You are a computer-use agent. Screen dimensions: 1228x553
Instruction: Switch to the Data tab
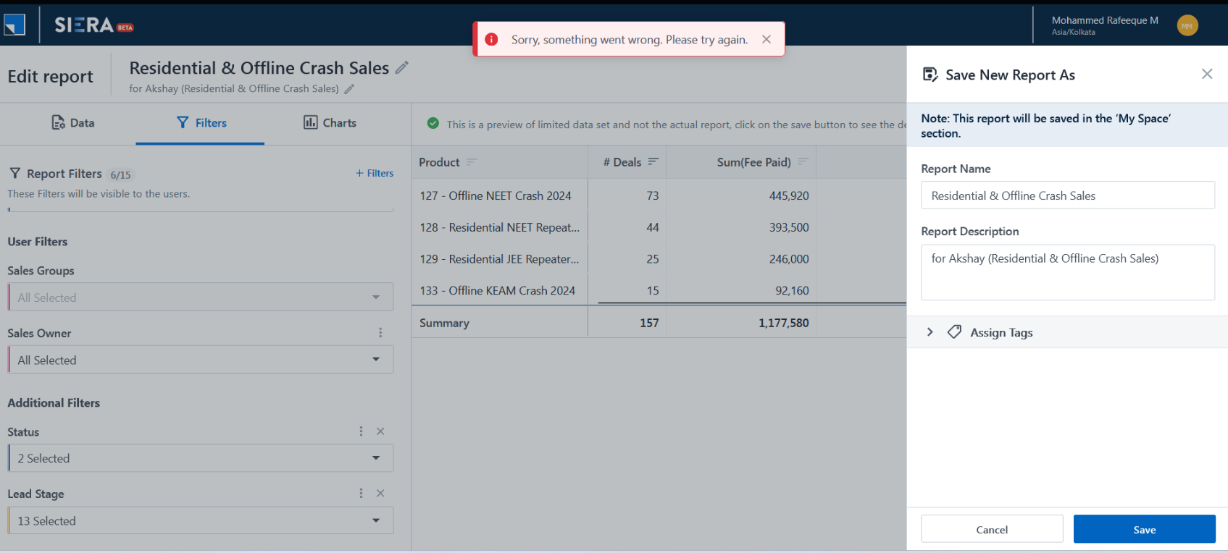[x=73, y=123]
